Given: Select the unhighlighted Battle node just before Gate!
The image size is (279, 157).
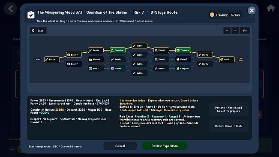Looking at the screenshot, I should 205,64.
